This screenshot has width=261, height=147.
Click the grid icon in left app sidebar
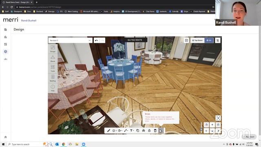pos(5,45)
